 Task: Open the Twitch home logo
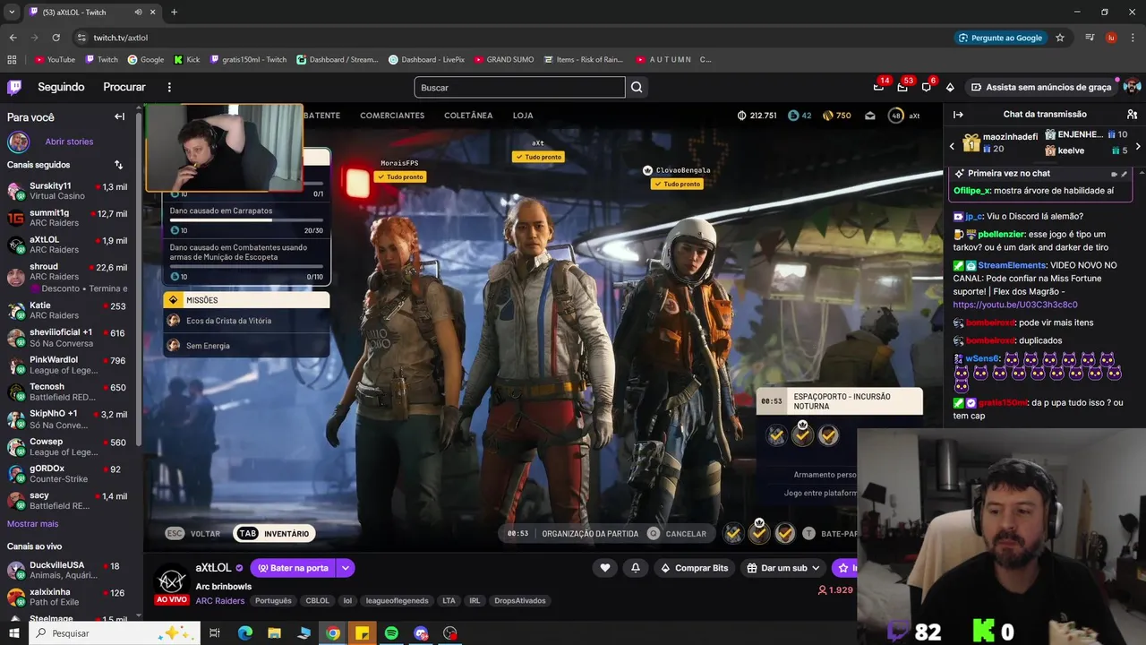pos(14,87)
